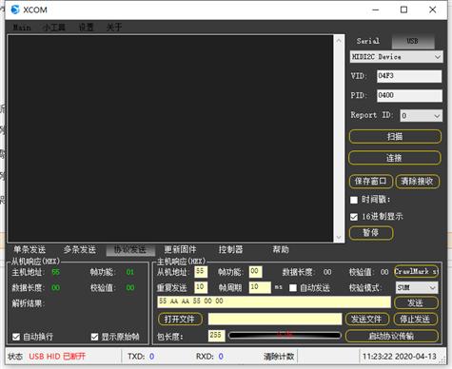The height and width of the screenshot is (369, 452).
Task: Click the 扫描 scan button
Action: tap(395, 137)
